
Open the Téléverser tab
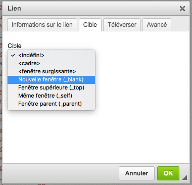(x=122, y=25)
